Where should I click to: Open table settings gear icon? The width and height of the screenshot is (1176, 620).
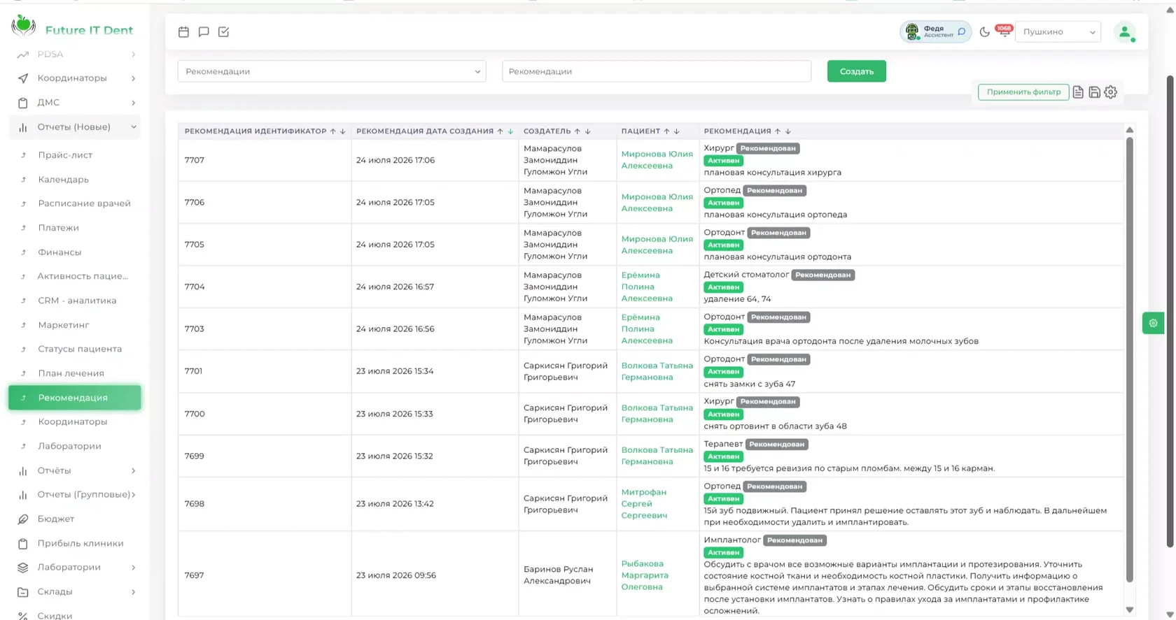click(1111, 92)
